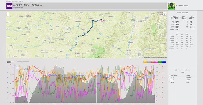Click the heart rate icon above Laps

point(179,70)
